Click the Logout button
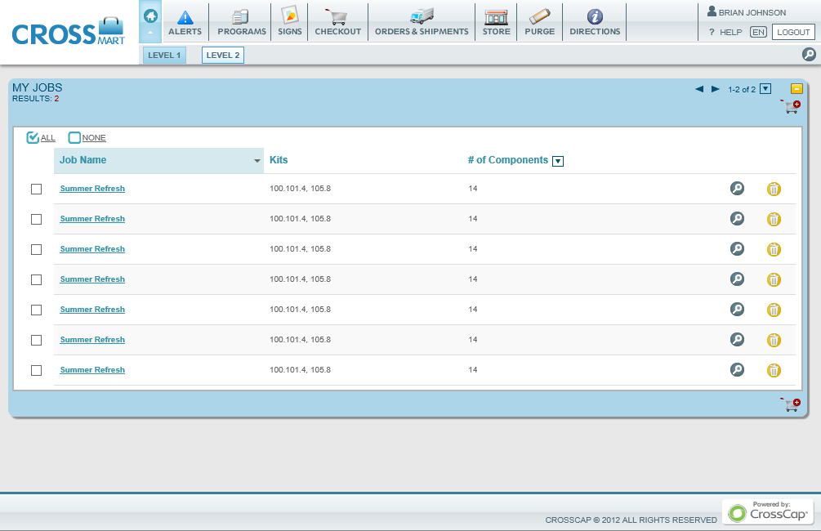This screenshot has height=531, width=821. pos(792,32)
